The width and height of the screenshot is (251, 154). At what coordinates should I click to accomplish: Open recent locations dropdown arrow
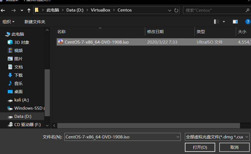22,10
